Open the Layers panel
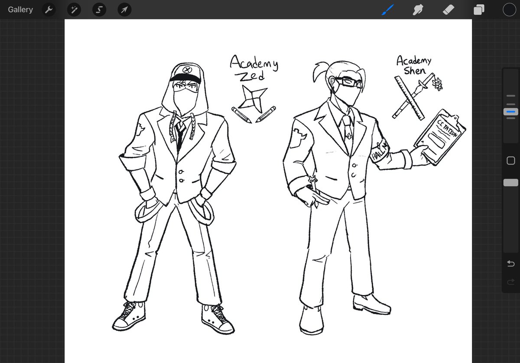The width and height of the screenshot is (520, 363). (479, 10)
